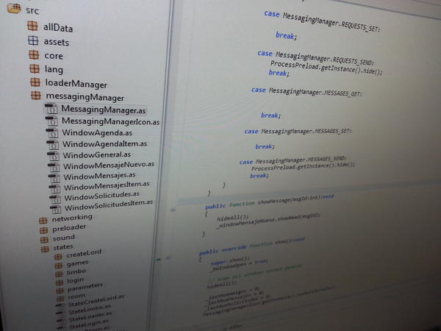Open WindowSolicitudes.as file
The height and width of the screenshot is (331, 441).
[x=102, y=196]
